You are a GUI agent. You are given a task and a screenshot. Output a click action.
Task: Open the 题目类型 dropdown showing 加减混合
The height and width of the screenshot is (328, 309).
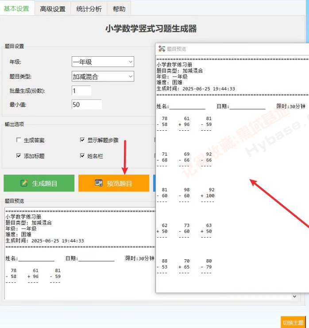click(x=103, y=76)
